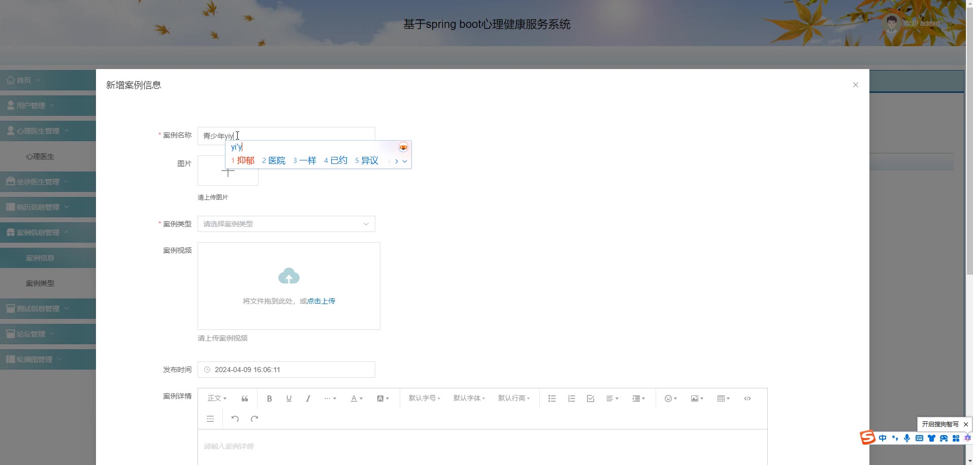Open the text alignment menu
The width and height of the screenshot is (973, 465).
click(612, 398)
